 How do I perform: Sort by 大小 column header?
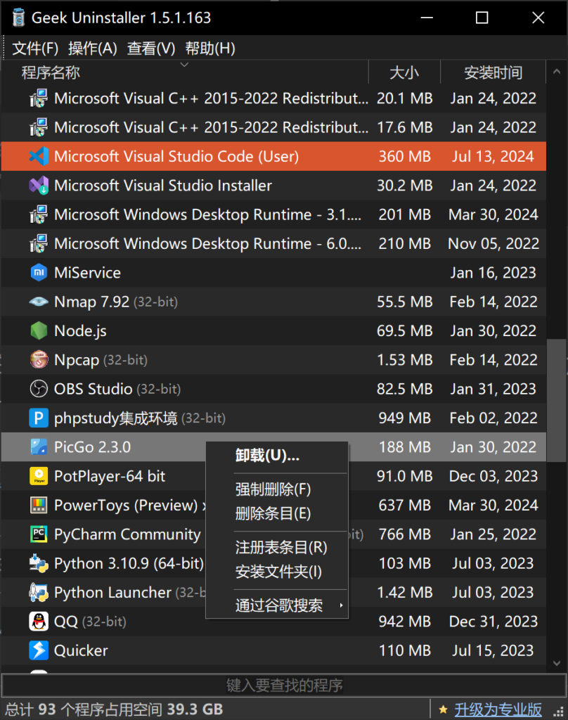pyautogui.click(x=404, y=72)
